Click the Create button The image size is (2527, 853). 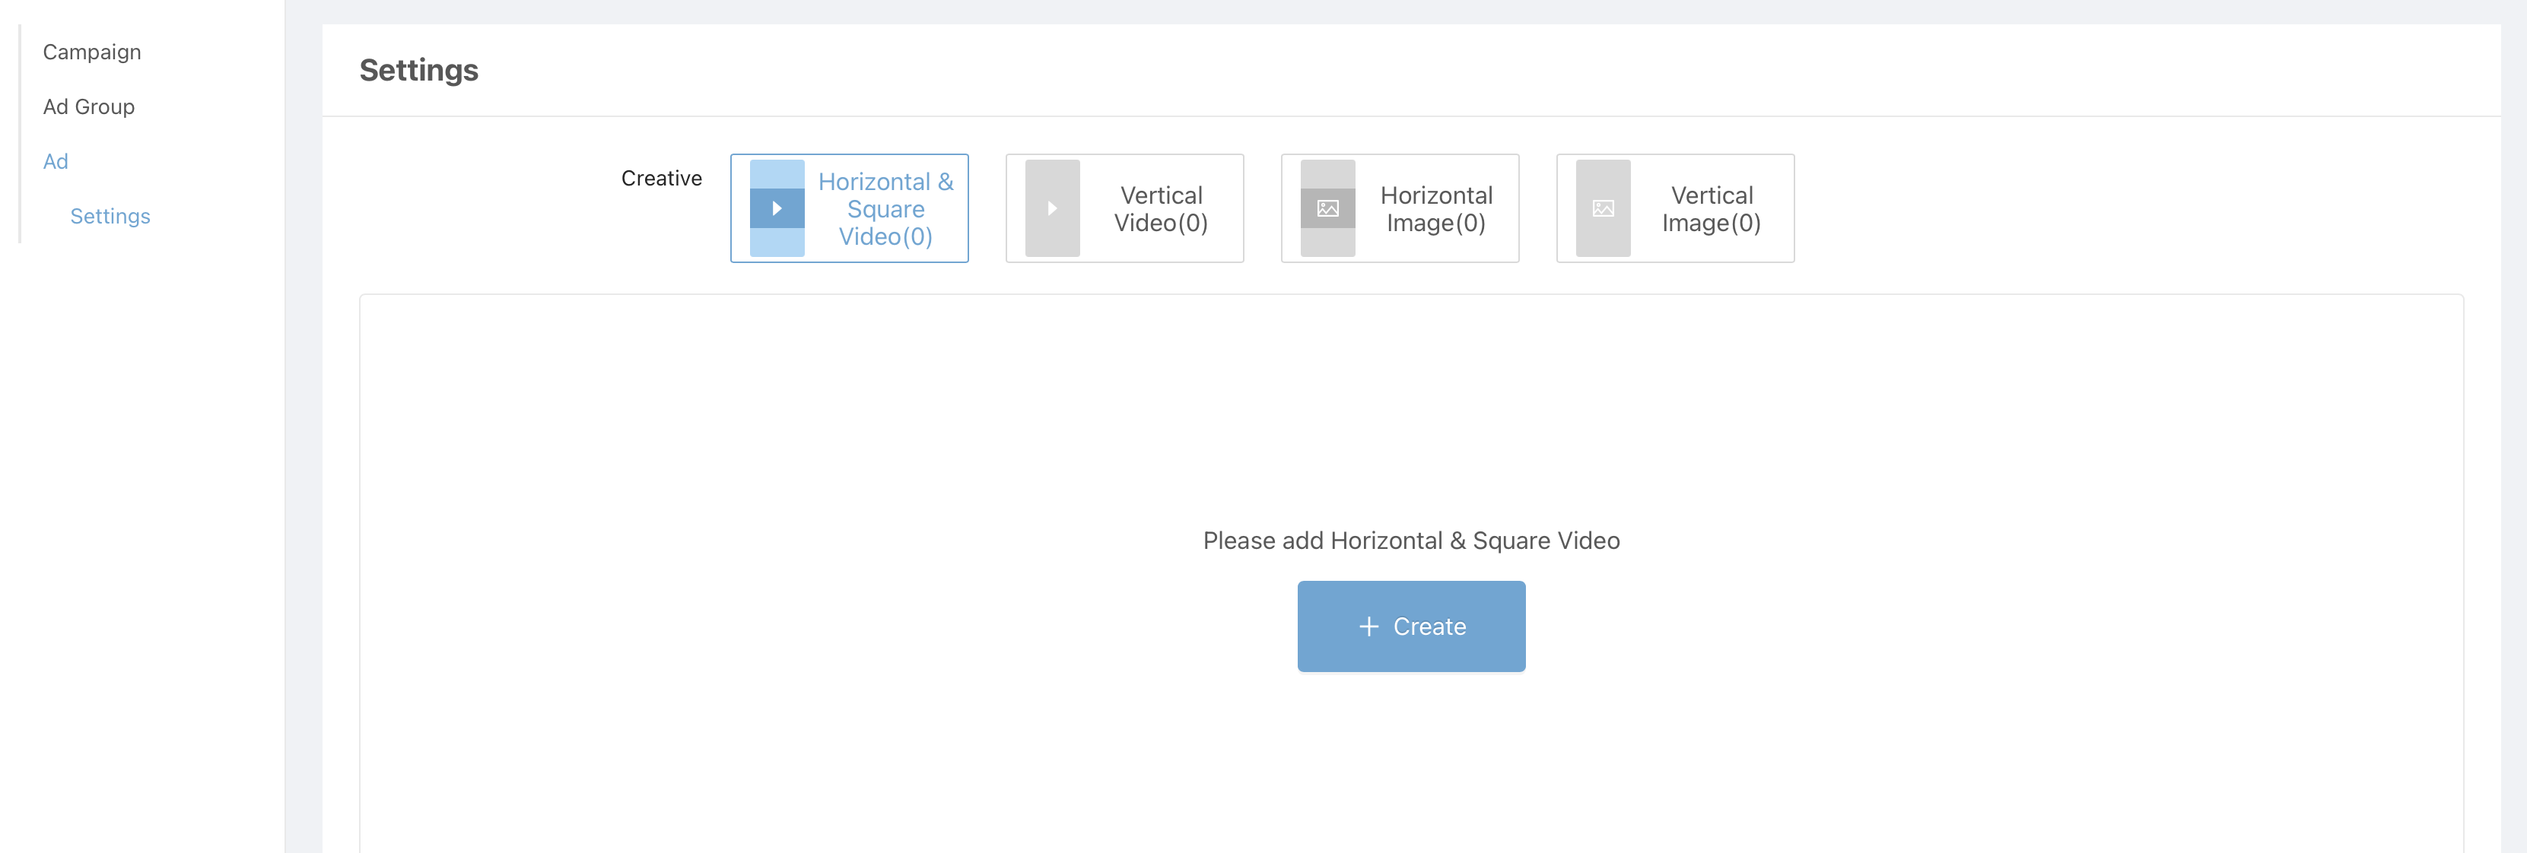[x=1410, y=626]
